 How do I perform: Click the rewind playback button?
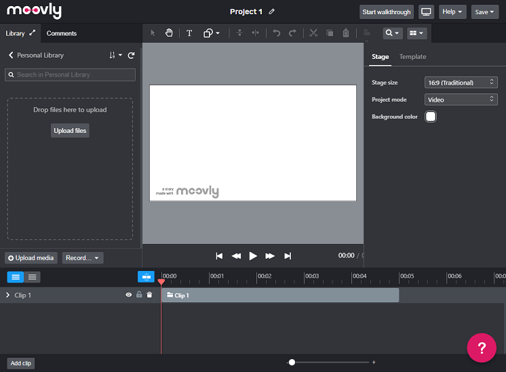[236, 256]
